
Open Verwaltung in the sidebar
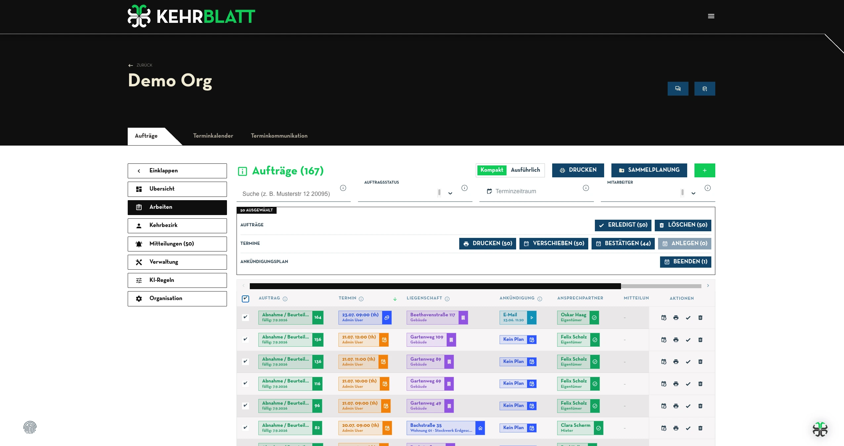(x=177, y=262)
